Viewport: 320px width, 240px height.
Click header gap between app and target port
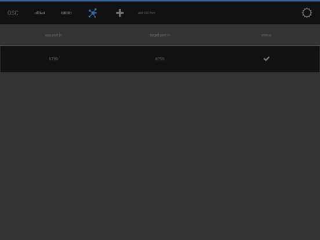tap(106, 35)
